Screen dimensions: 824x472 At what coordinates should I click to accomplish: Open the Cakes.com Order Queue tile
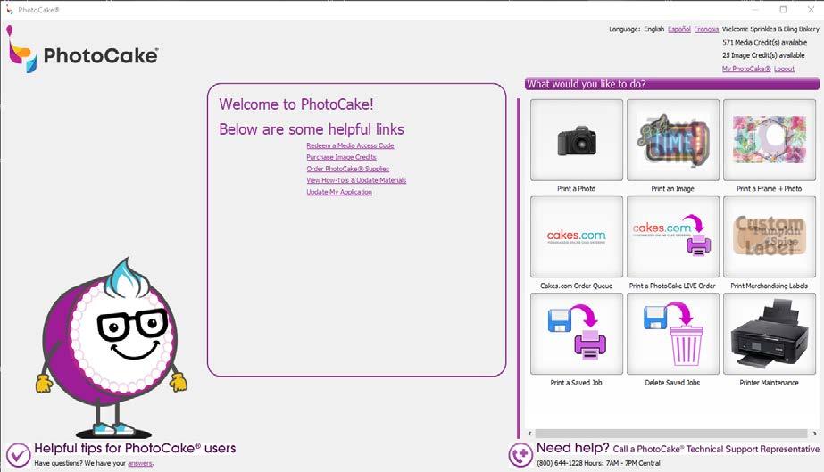(x=577, y=236)
